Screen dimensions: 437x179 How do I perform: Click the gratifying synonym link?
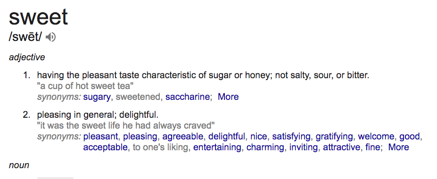click(x=334, y=137)
